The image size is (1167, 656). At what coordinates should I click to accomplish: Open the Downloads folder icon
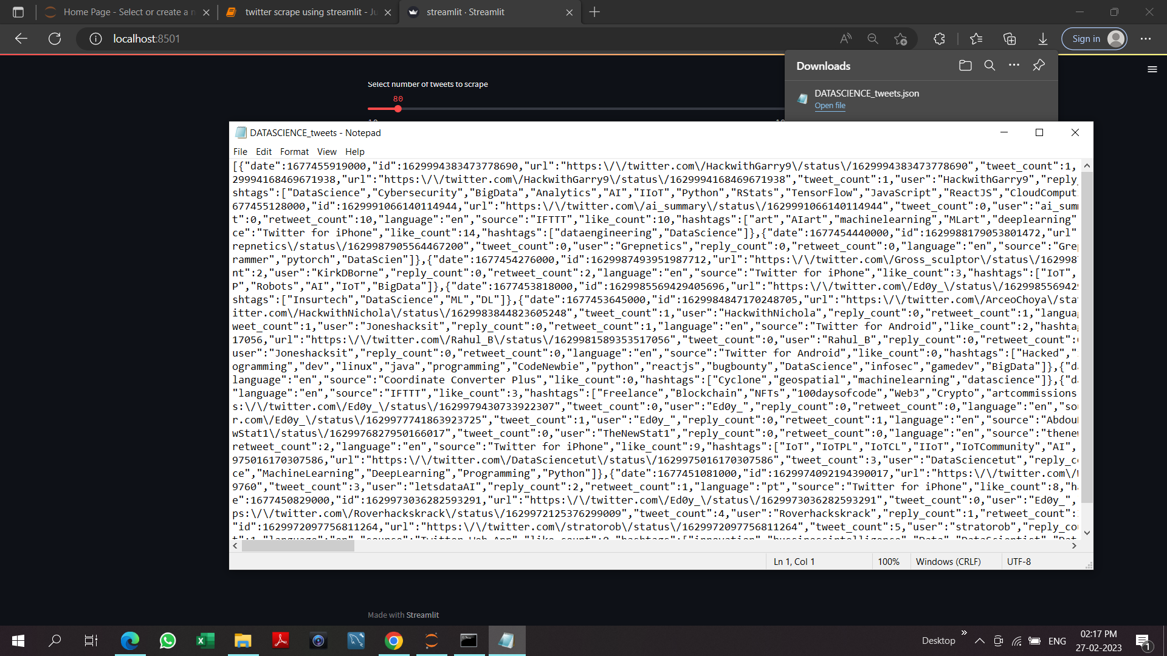click(x=965, y=65)
